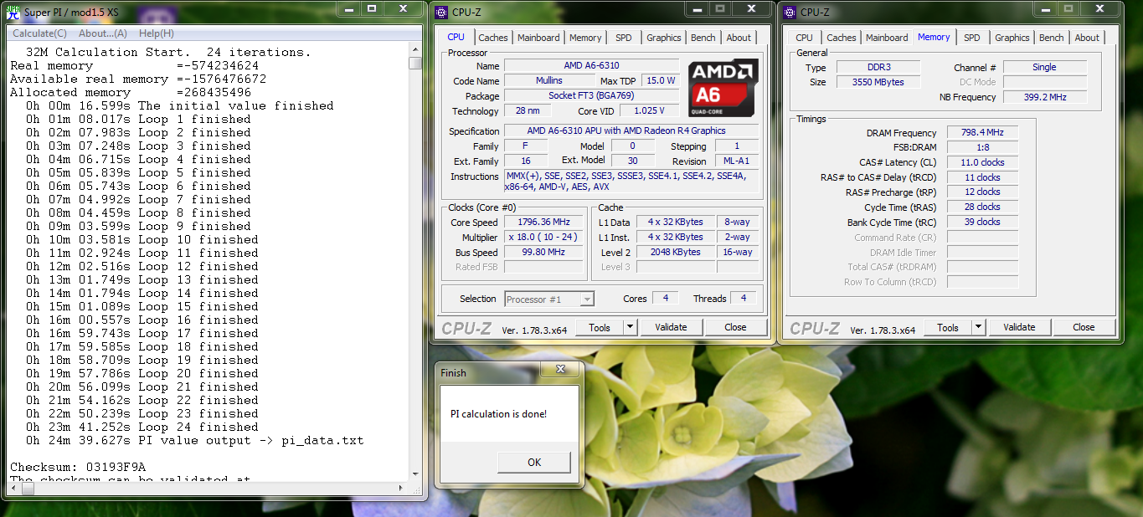
Task: Click the AMD A6 processor logo
Action: pyautogui.click(x=723, y=88)
